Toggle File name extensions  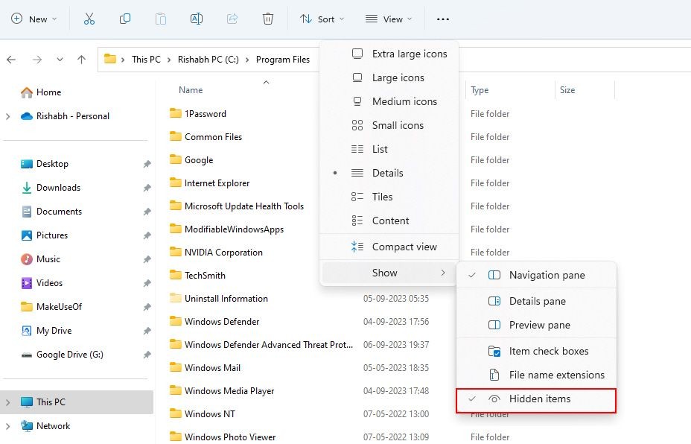tap(536, 375)
